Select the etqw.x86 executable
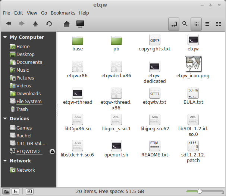This screenshot has width=226, height=196. tap(78, 70)
